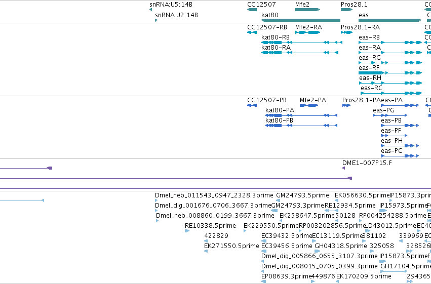Screen dimensions: 431x284
Task: Select the GM24793.5prime EST label
Action: pos(303,195)
